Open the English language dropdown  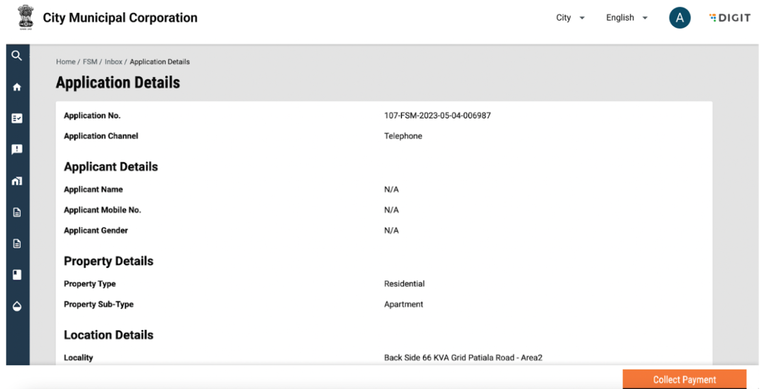tap(626, 18)
